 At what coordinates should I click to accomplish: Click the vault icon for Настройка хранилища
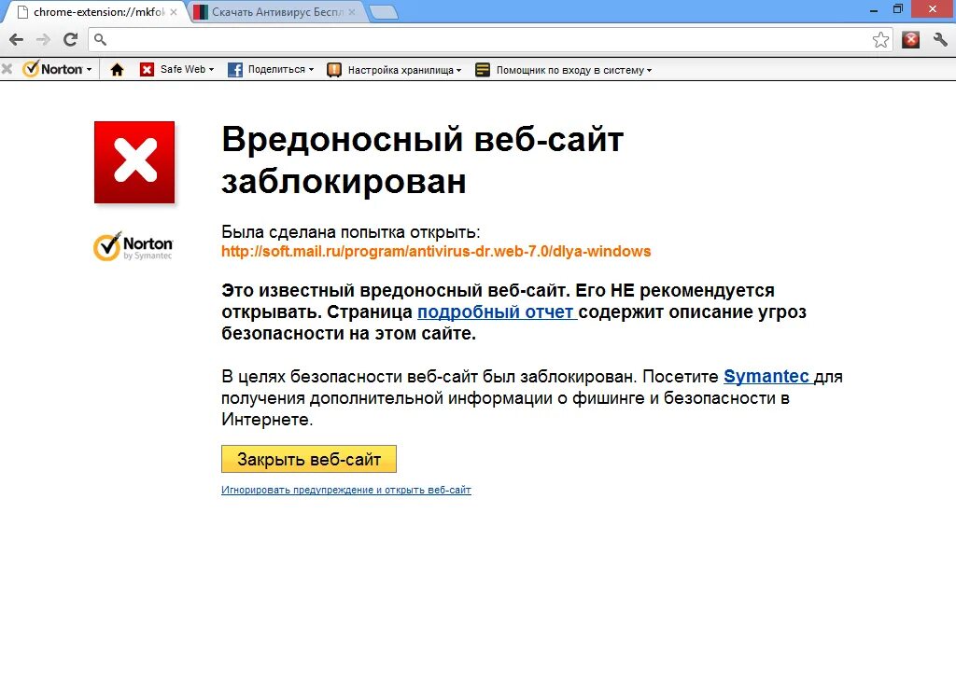[x=334, y=70]
